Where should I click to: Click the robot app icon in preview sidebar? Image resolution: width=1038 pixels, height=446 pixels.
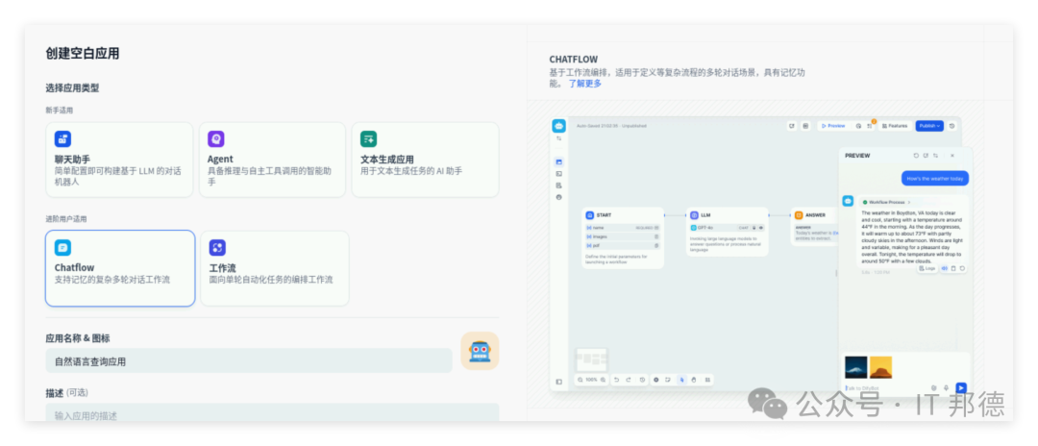click(558, 126)
